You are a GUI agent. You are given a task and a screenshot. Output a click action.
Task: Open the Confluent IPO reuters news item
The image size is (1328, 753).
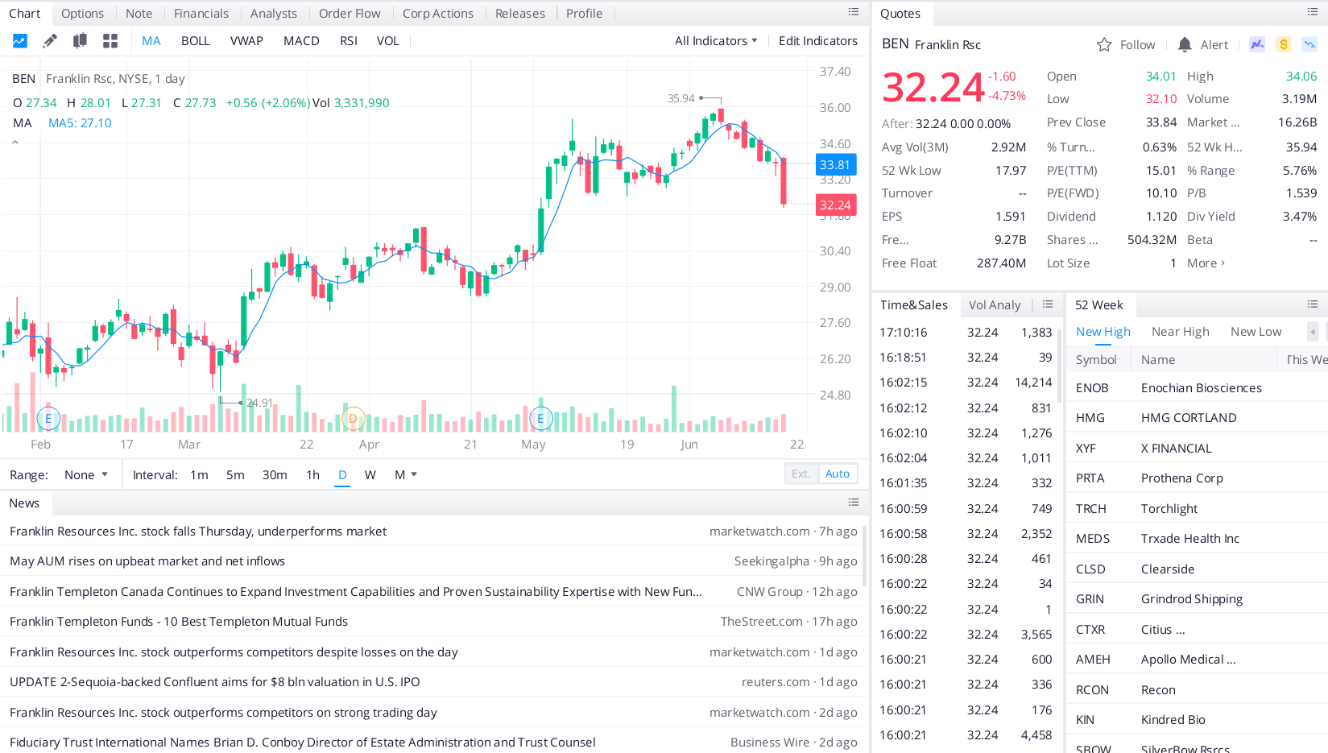pyautogui.click(x=433, y=682)
